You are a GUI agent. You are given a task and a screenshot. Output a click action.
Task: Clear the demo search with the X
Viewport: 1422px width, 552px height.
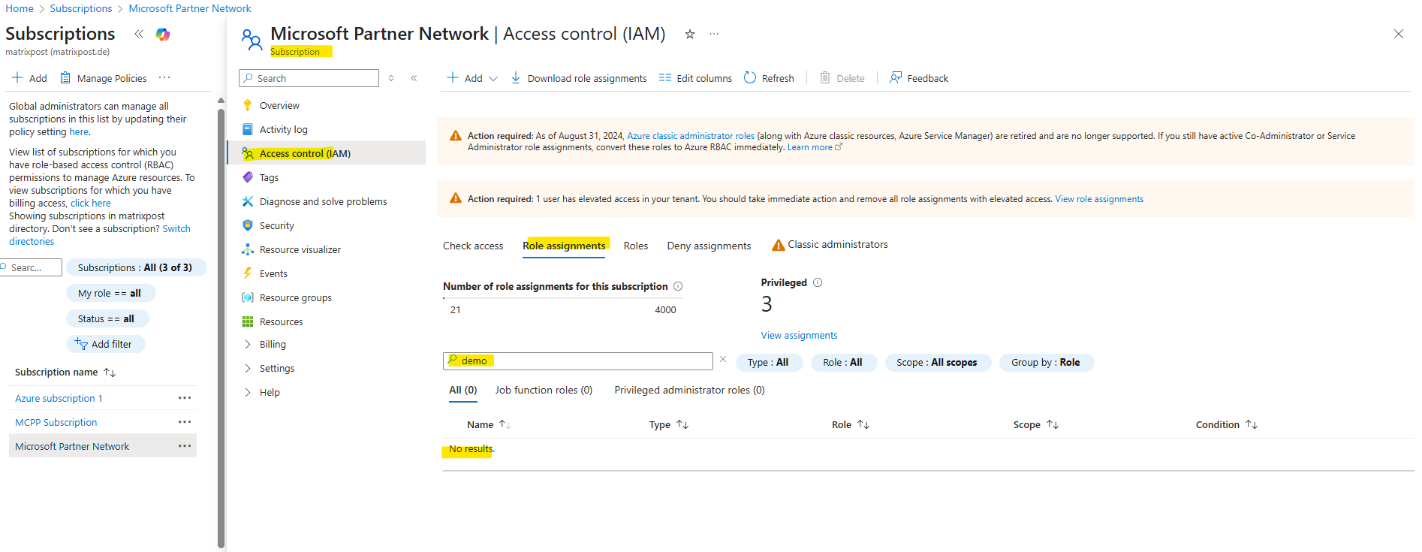pyautogui.click(x=723, y=359)
